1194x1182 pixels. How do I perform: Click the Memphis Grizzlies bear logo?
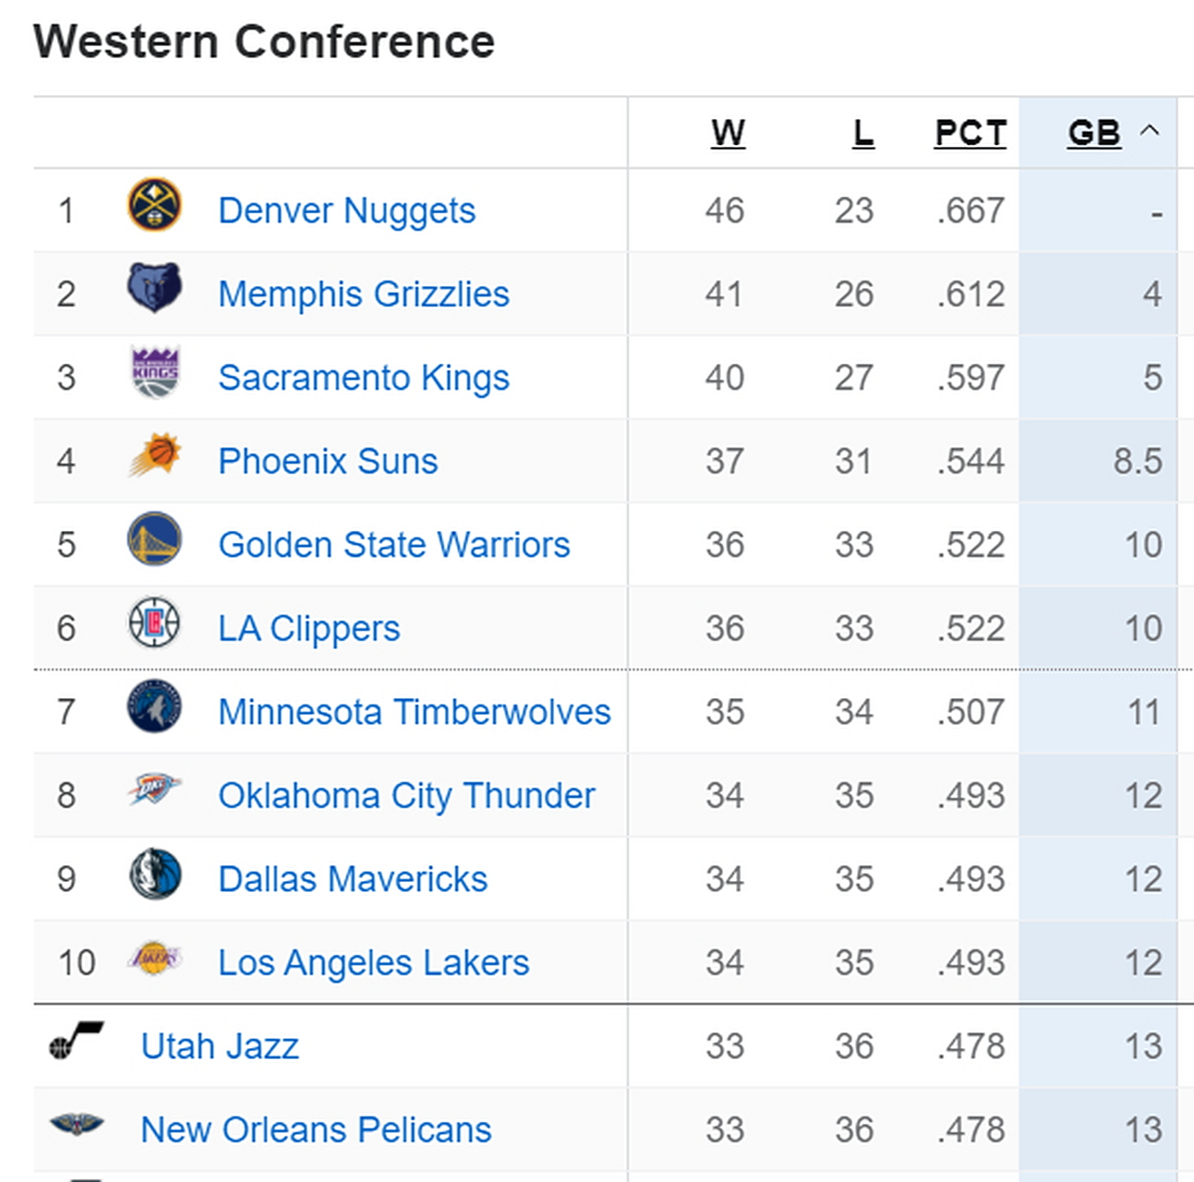pos(154,288)
